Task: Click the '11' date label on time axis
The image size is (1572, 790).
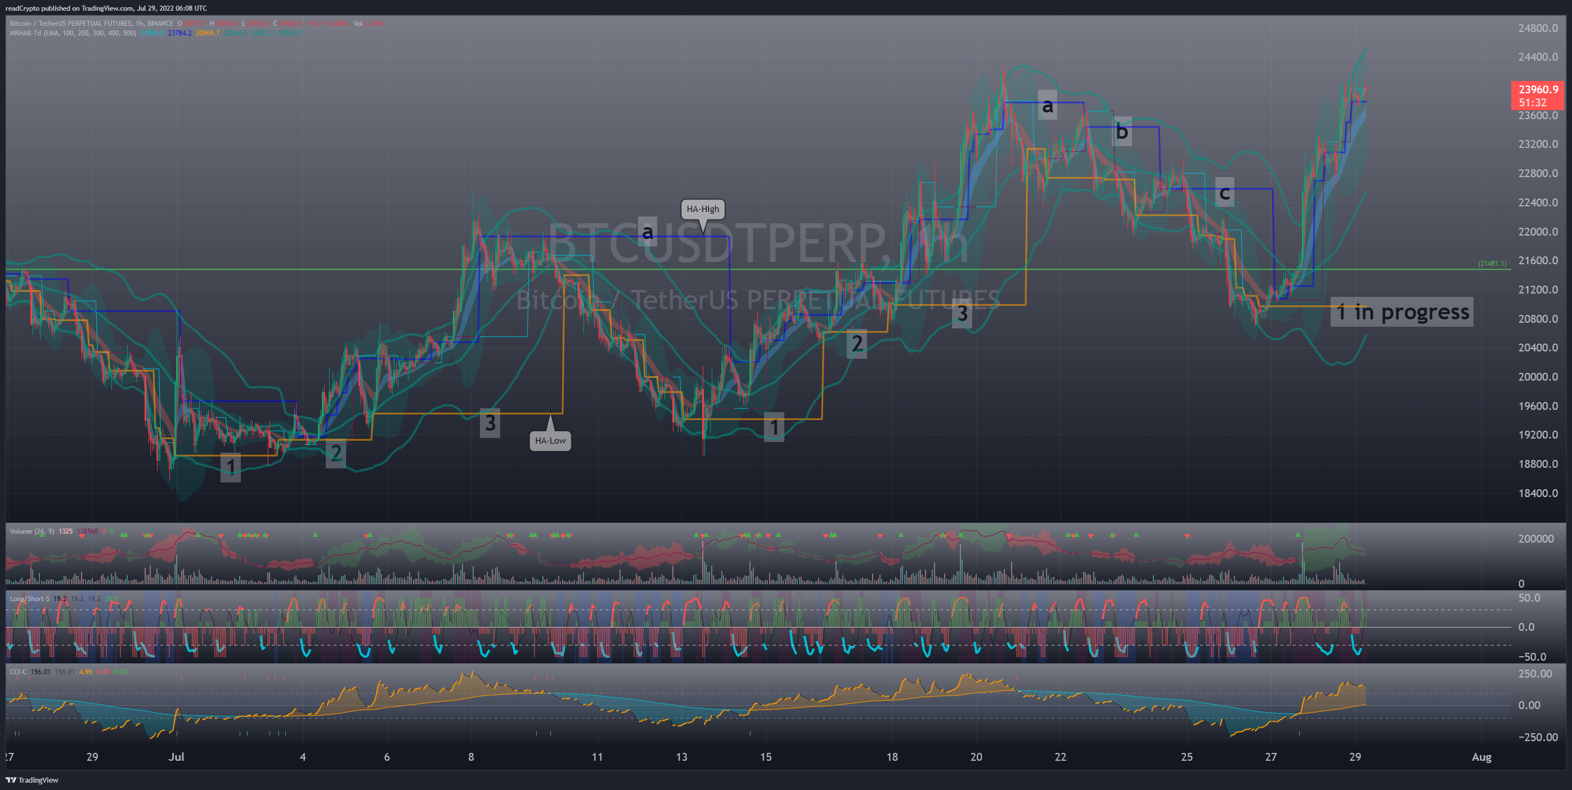Action: coord(598,757)
